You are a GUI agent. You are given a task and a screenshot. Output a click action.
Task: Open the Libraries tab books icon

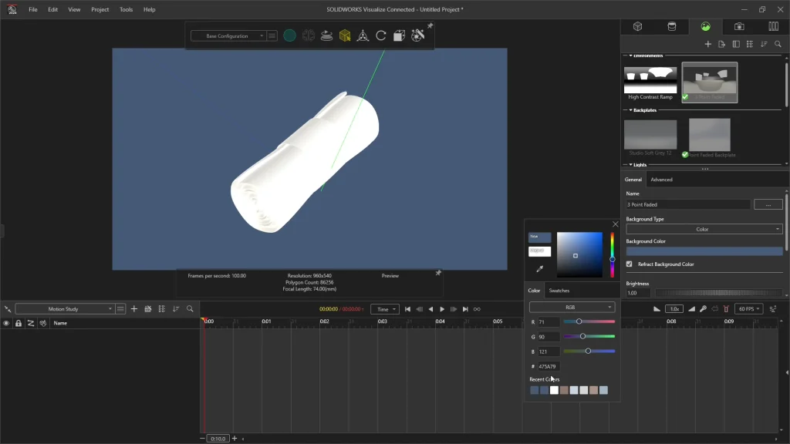pyautogui.click(x=773, y=26)
